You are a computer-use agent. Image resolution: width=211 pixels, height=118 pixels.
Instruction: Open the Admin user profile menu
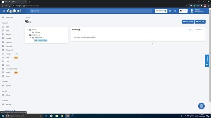click(x=197, y=11)
